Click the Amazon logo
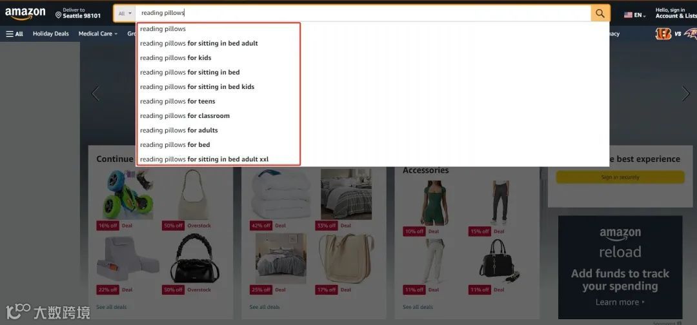The width and height of the screenshot is (697, 325). (x=25, y=14)
